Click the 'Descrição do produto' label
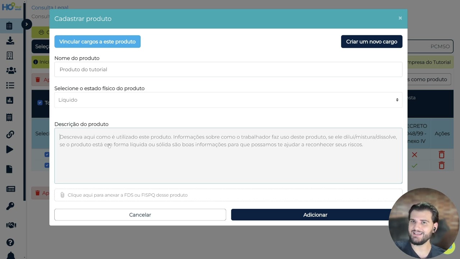460x259 pixels. (x=81, y=124)
